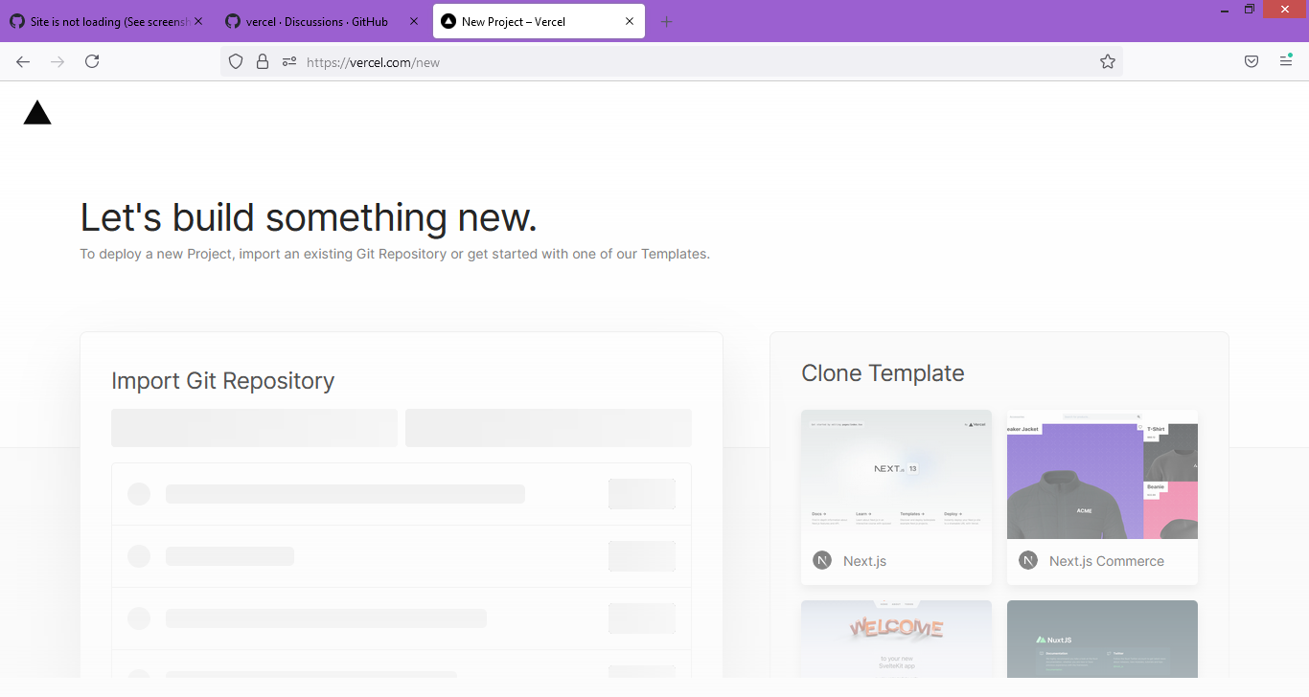Open the Next.js template preview image

click(896, 474)
